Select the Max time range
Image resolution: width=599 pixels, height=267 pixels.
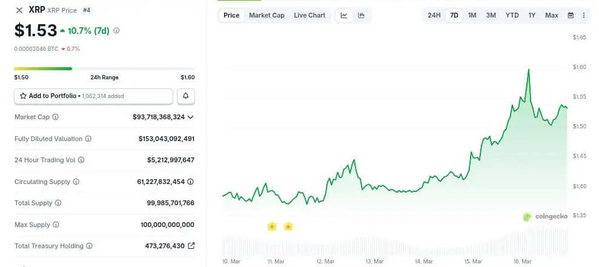(552, 15)
